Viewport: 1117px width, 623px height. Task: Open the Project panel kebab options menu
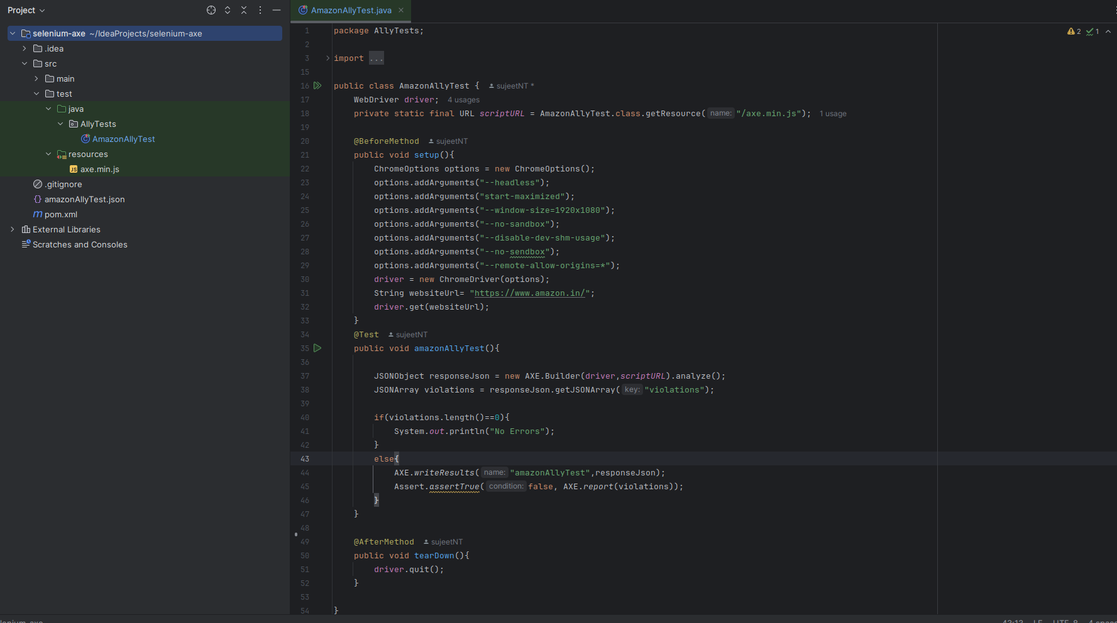[260, 10]
